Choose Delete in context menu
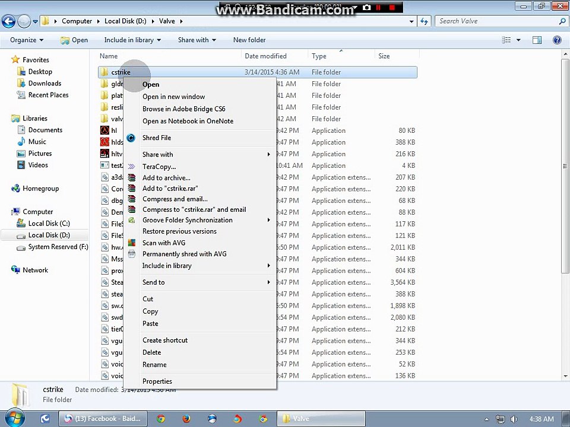 pyautogui.click(x=151, y=352)
